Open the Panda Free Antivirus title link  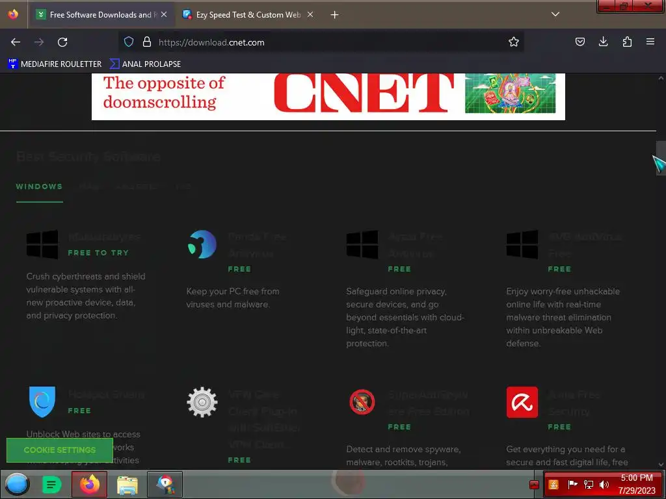[257, 245]
